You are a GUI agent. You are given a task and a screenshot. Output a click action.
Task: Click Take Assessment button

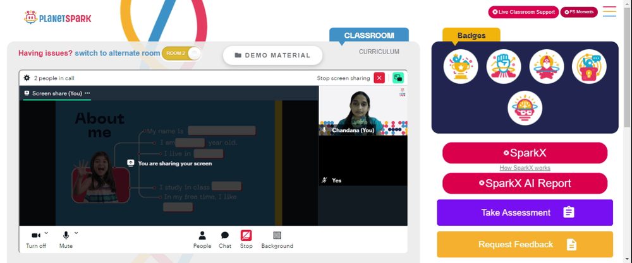[x=525, y=213]
